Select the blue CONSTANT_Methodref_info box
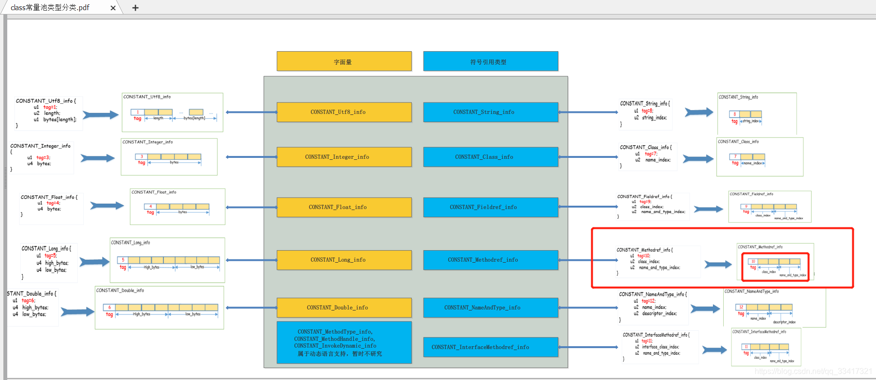The image size is (876, 380). [x=491, y=260]
